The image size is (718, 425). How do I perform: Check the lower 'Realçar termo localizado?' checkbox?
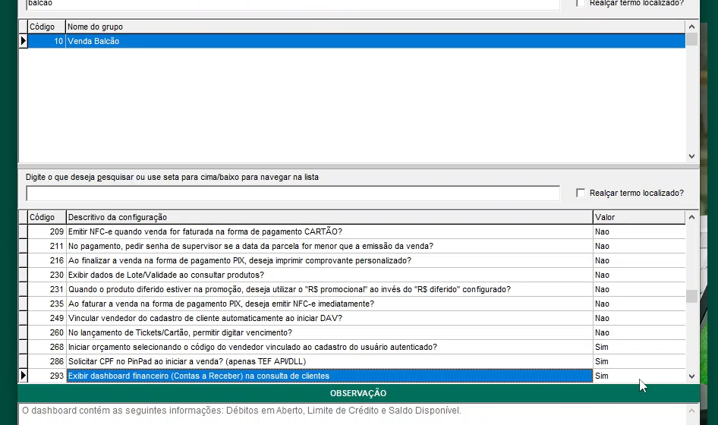581,193
